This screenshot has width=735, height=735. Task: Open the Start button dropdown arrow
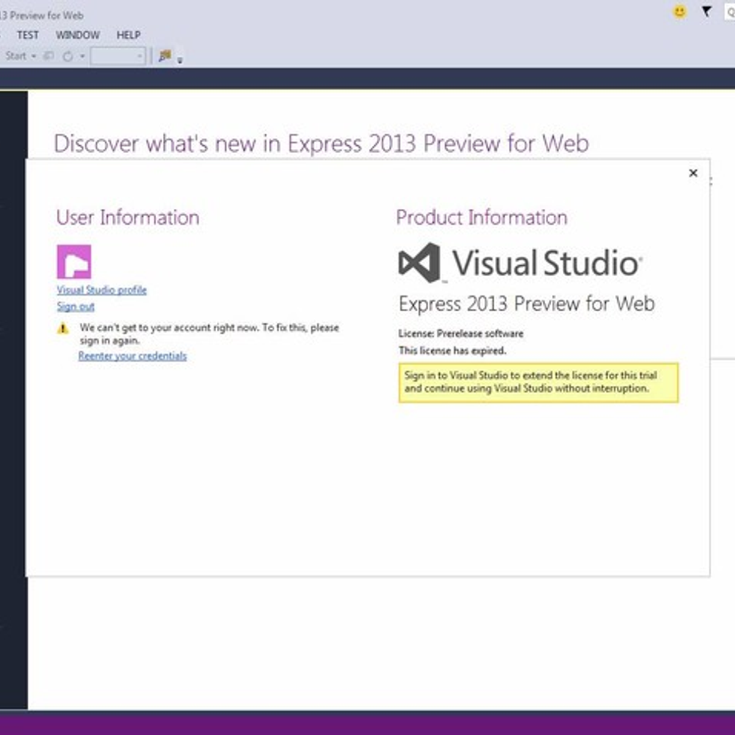tap(34, 56)
